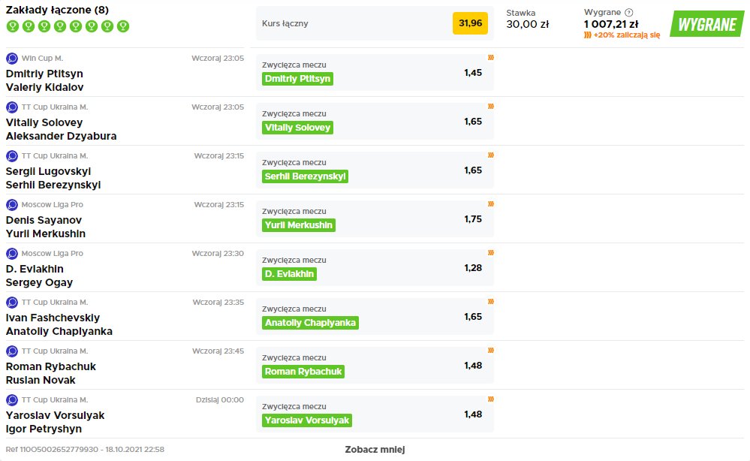Click player name Sergey Ogay
This screenshot has width=750, height=461.
[x=39, y=282]
